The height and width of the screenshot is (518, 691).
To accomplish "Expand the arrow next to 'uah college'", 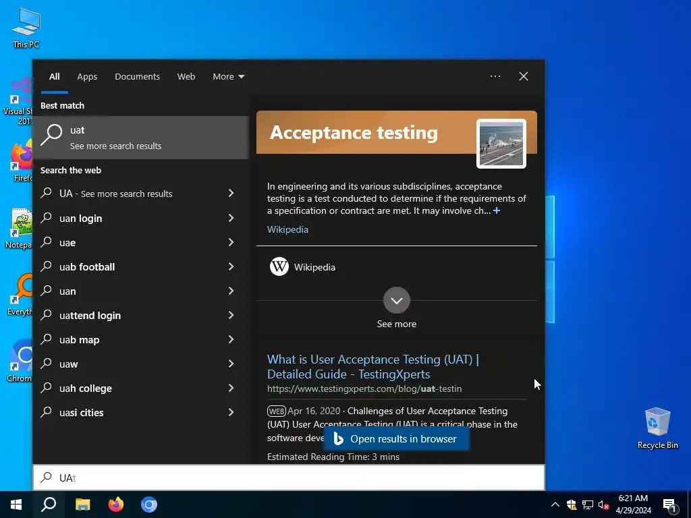I will coord(231,388).
